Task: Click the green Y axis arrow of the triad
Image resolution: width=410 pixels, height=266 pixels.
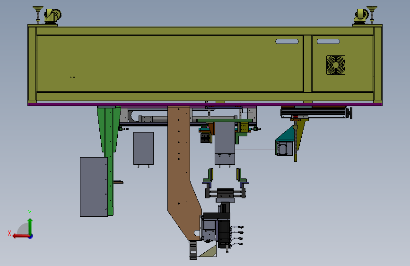Action: [30, 226]
